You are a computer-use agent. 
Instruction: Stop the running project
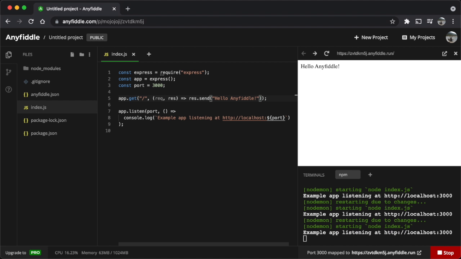(x=446, y=253)
